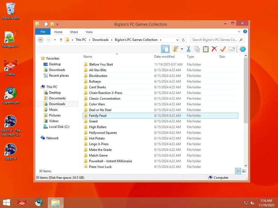Open Supermium from the taskbar
The width and height of the screenshot is (278, 208).
[x=39, y=203]
